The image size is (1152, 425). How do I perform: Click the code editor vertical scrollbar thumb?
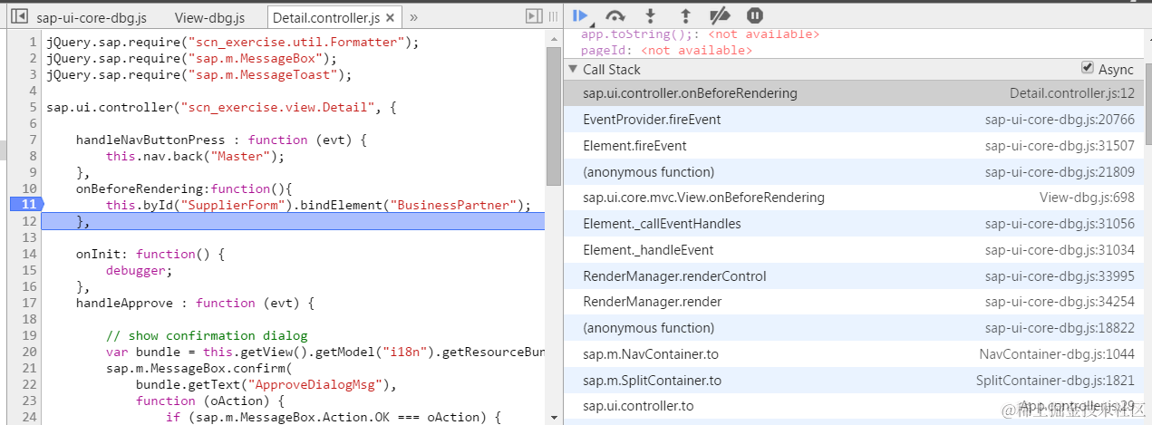coord(554,115)
